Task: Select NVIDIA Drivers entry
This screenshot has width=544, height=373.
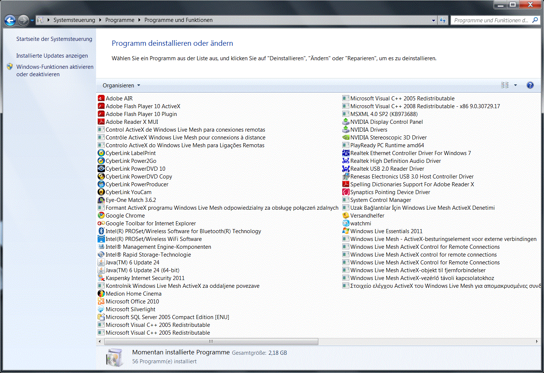Action: 365,129
